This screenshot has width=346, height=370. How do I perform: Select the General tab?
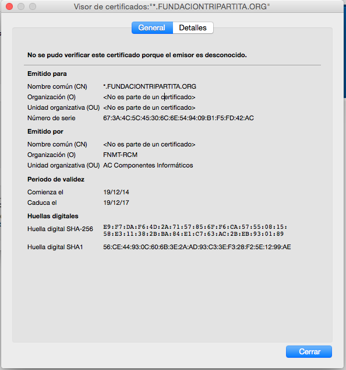click(x=152, y=28)
